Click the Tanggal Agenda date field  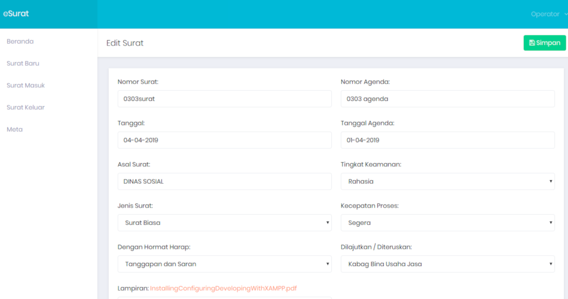[x=447, y=140]
